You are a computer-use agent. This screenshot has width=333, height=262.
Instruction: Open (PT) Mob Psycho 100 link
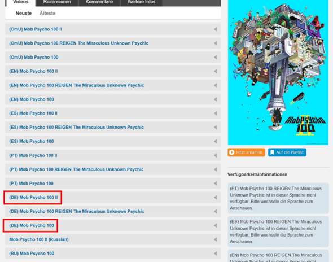point(31,184)
